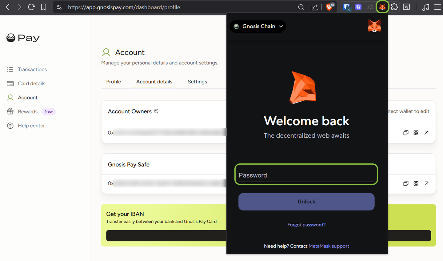Copy the Account Owners address

tap(406, 133)
